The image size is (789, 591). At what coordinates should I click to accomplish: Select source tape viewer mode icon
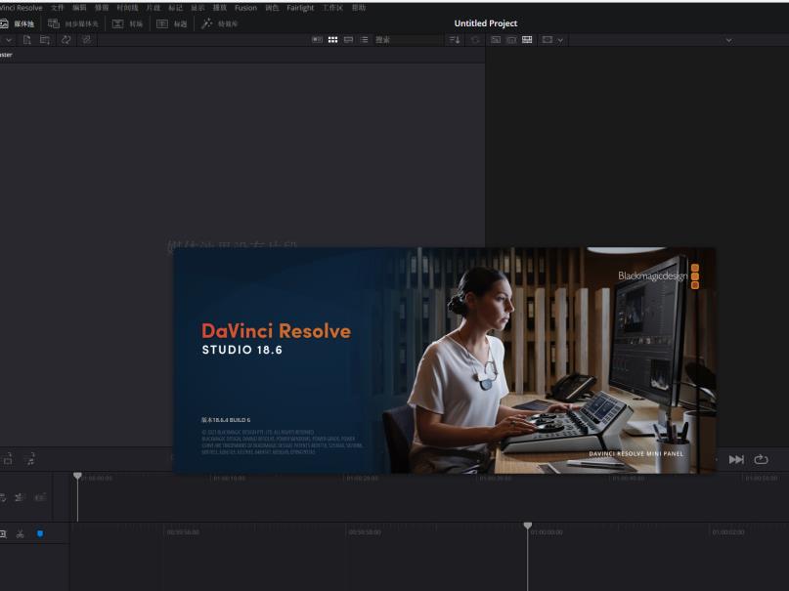[511, 40]
